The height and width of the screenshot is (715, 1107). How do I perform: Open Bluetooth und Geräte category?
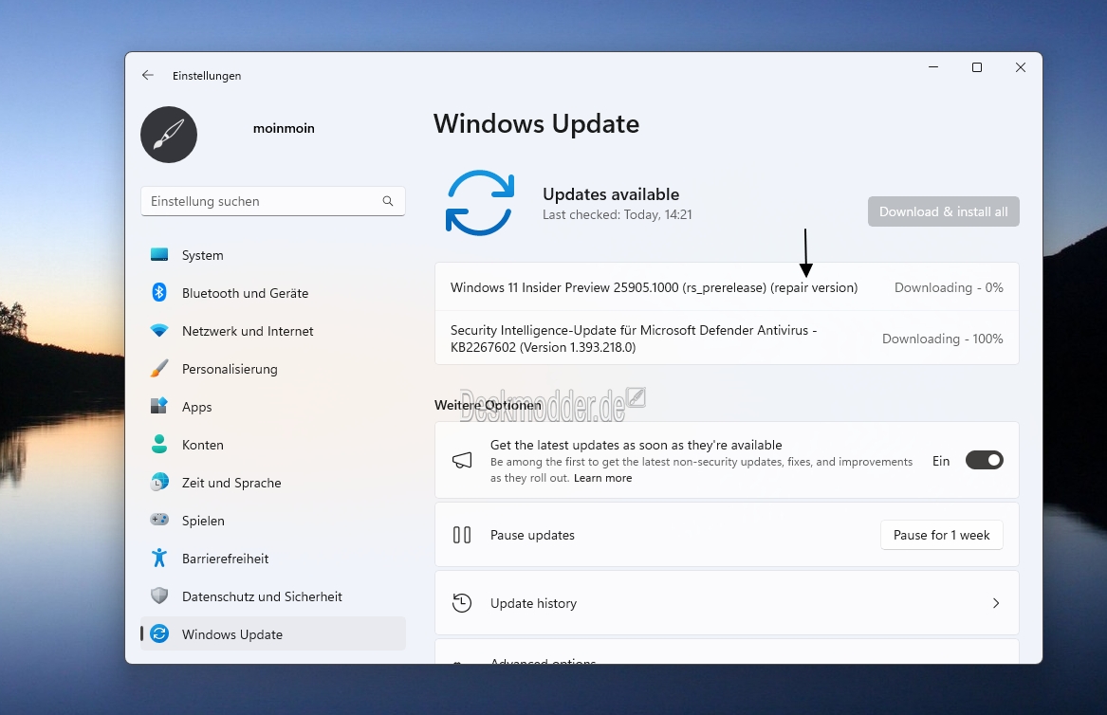273,293
